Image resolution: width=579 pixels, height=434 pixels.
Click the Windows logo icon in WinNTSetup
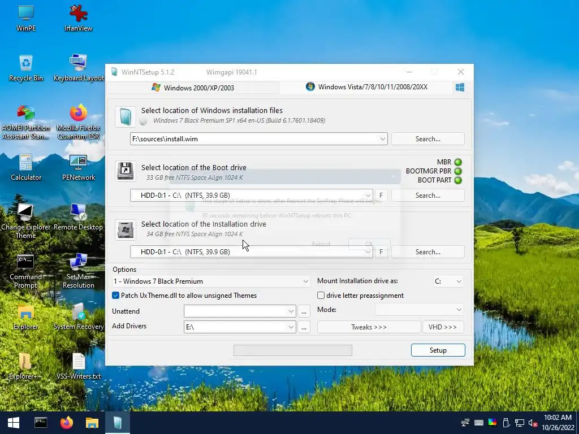click(x=460, y=88)
